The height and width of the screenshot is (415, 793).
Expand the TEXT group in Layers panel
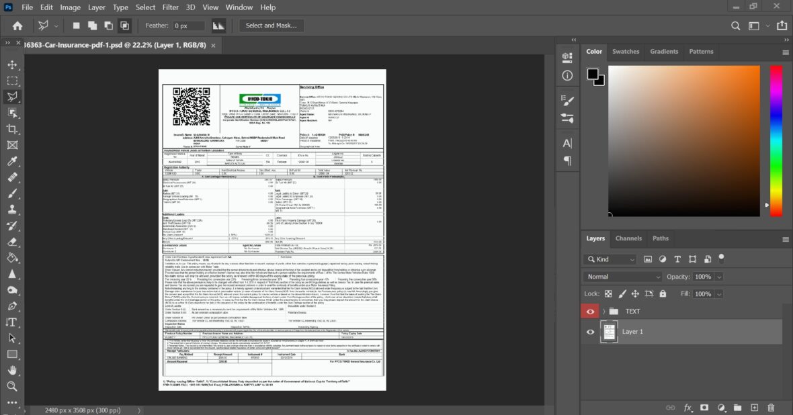(603, 311)
